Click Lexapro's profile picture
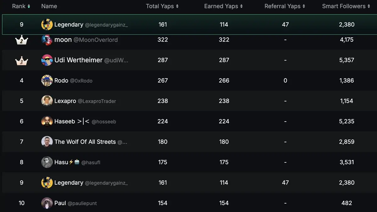Screen dimensions: 377x212 click(47, 101)
